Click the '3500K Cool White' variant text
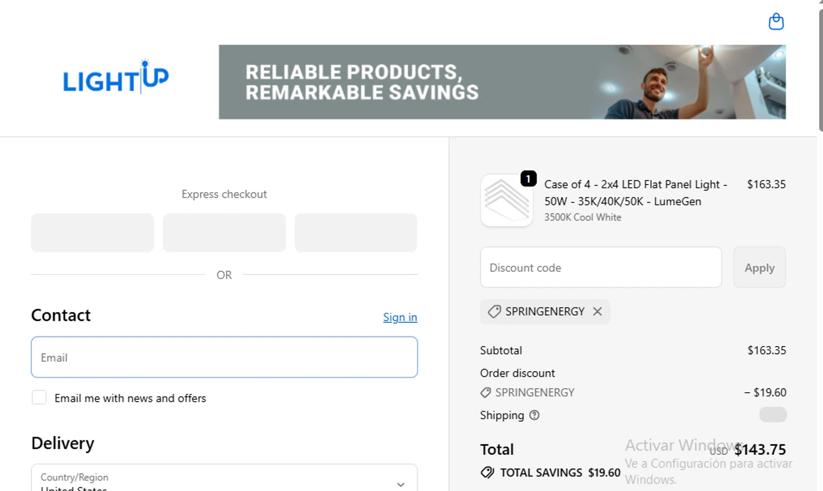This screenshot has width=823, height=491. [x=583, y=217]
